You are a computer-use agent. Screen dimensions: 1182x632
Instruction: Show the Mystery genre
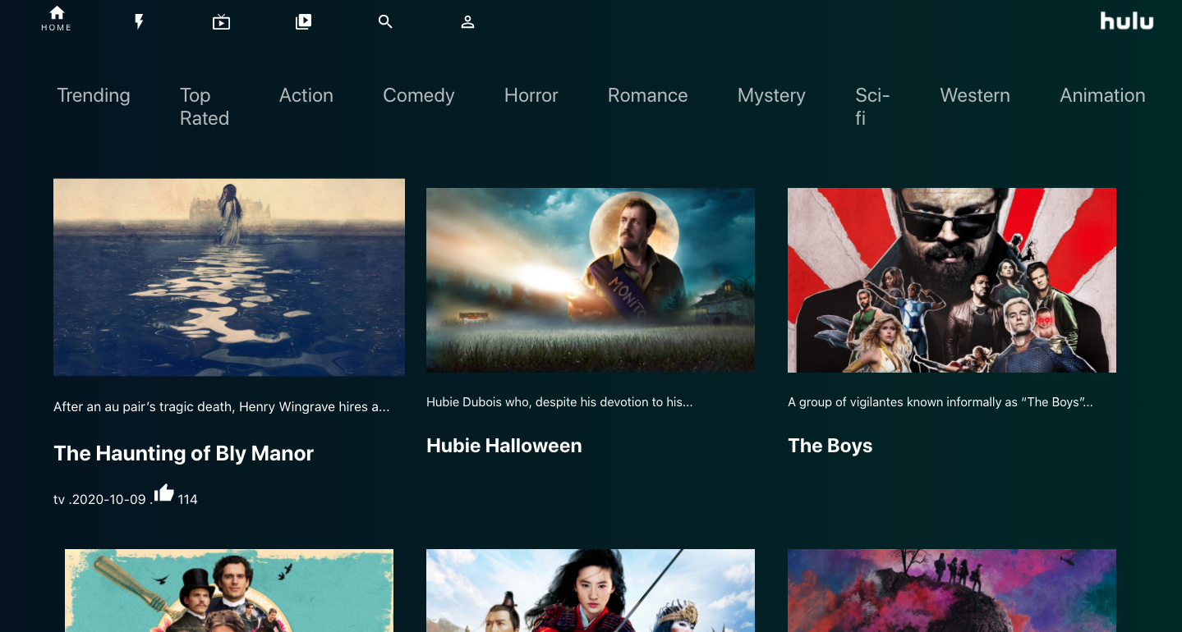point(771,96)
